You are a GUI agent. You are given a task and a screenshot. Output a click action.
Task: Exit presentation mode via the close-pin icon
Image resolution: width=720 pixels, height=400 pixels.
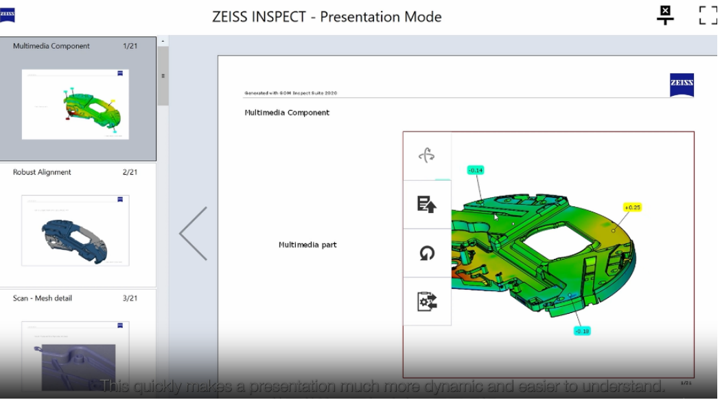tap(665, 15)
